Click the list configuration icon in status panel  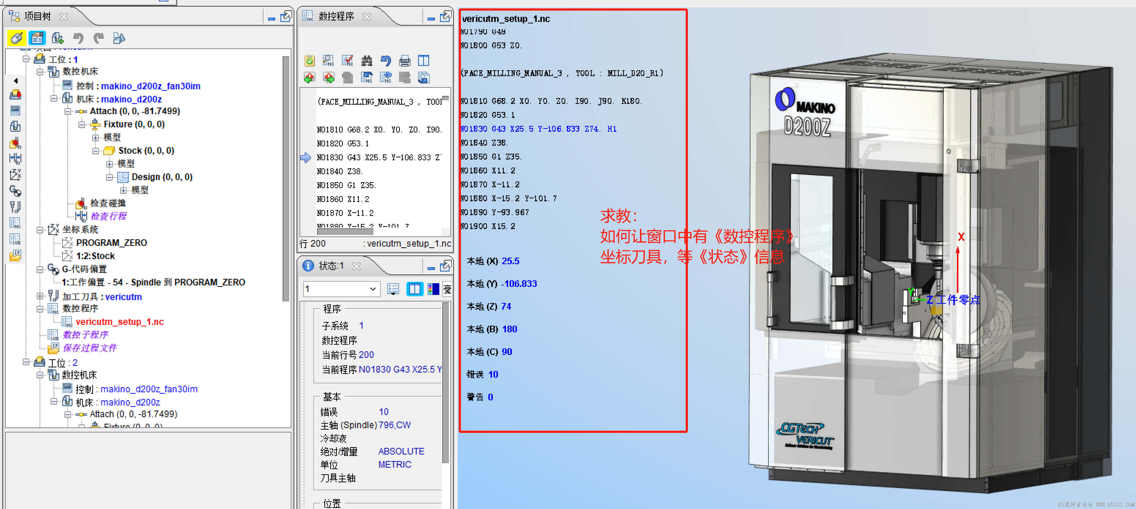393,289
